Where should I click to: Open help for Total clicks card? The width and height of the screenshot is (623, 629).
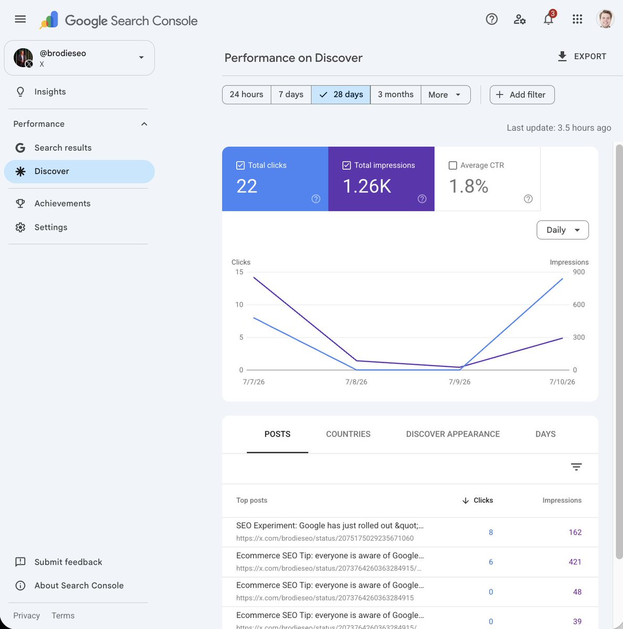pyautogui.click(x=316, y=199)
